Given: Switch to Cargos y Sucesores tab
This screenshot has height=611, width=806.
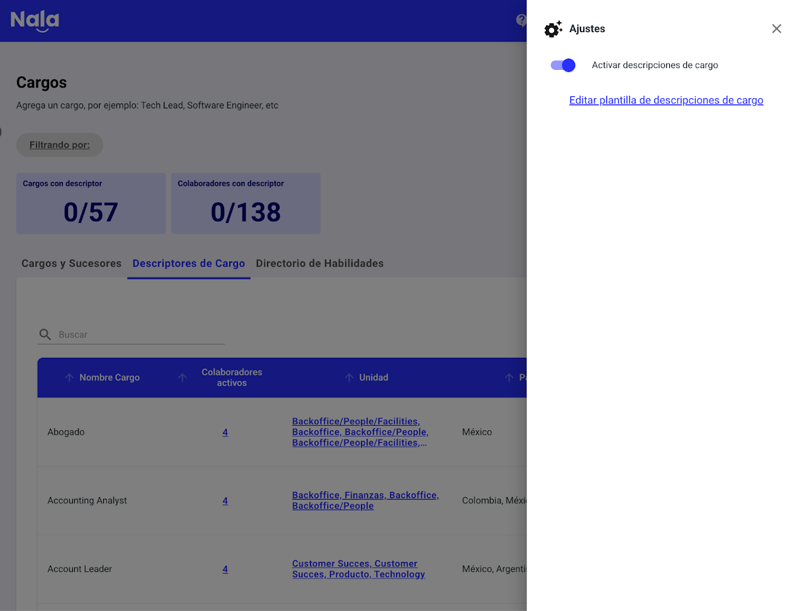Looking at the screenshot, I should [x=71, y=263].
